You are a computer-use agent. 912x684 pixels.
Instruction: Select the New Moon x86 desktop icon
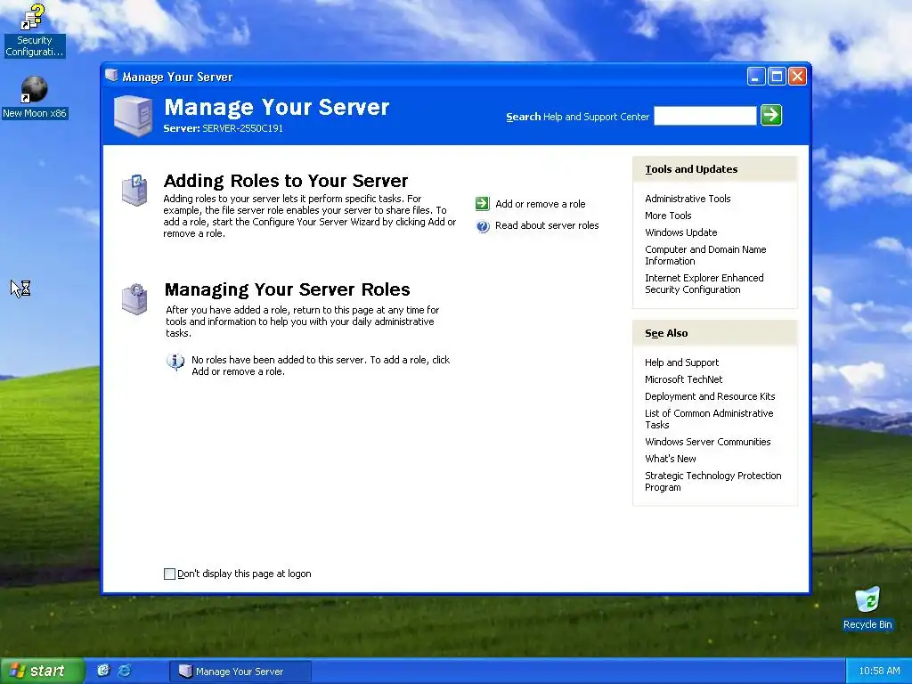coord(34,98)
